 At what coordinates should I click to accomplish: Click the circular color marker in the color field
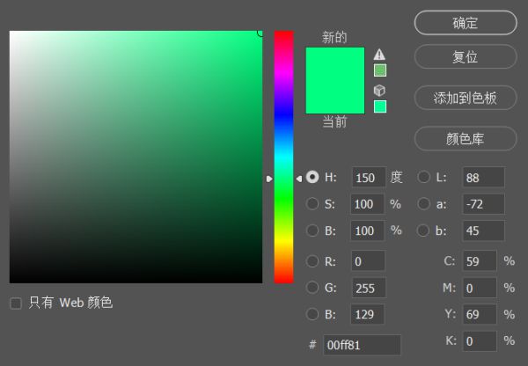260,33
